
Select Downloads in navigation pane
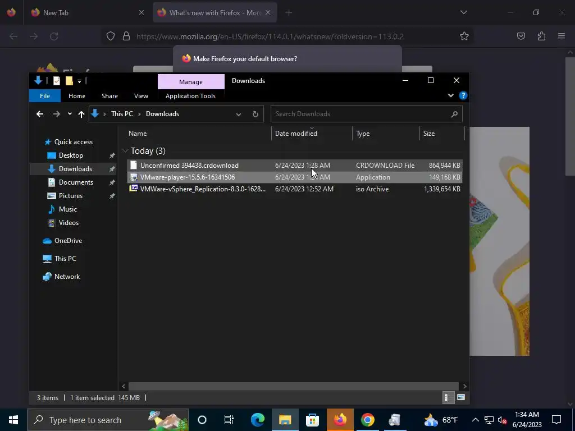click(75, 168)
